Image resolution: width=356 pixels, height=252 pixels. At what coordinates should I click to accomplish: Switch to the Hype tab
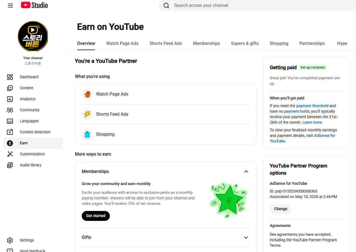coord(342,43)
